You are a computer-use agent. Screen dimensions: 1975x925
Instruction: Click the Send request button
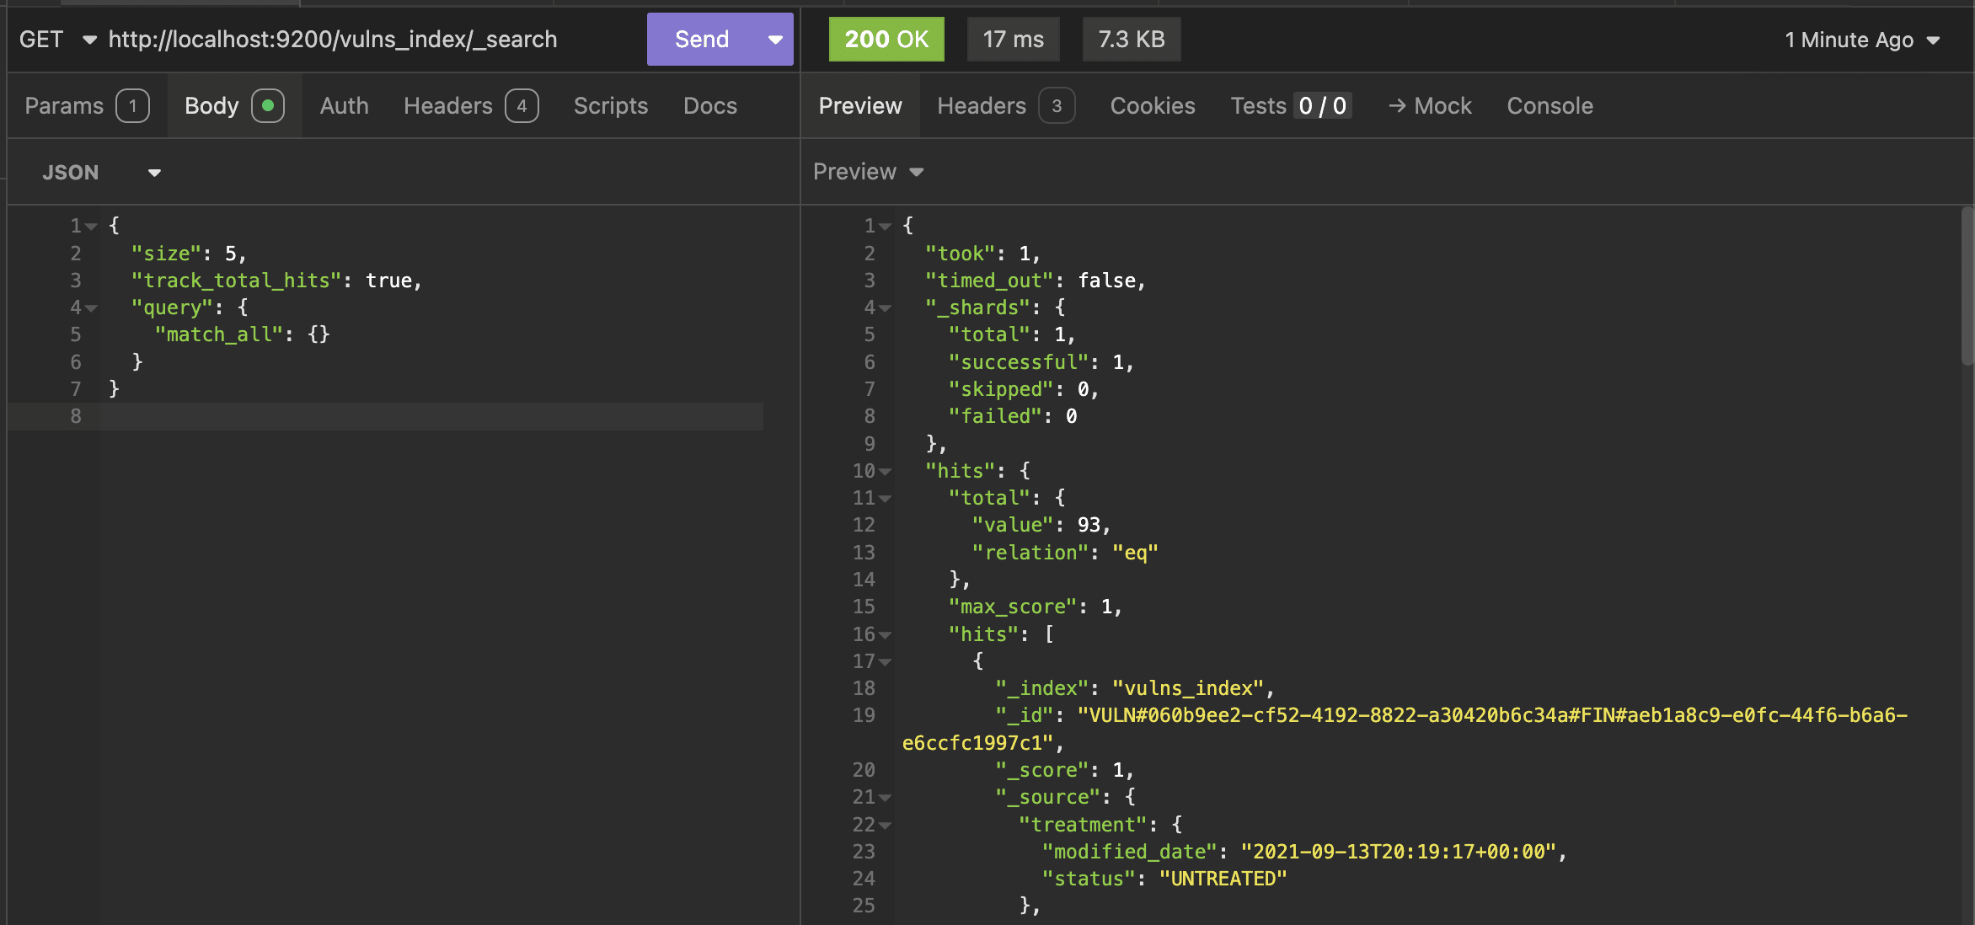click(702, 40)
